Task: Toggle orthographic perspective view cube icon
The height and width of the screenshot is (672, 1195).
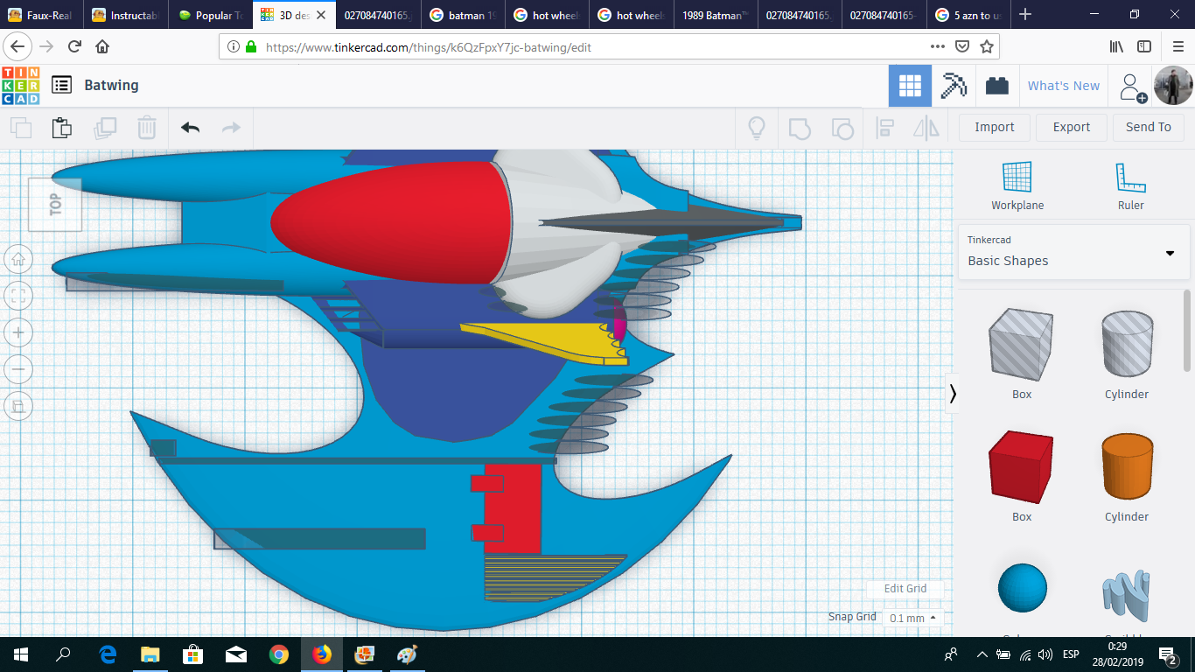Action: tap(18, 406)
